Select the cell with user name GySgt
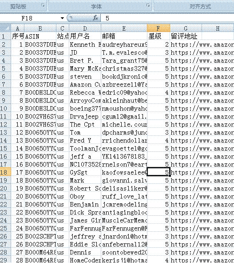Image resolution: width=234 pixels, height=266 pixels. [85, 172]
